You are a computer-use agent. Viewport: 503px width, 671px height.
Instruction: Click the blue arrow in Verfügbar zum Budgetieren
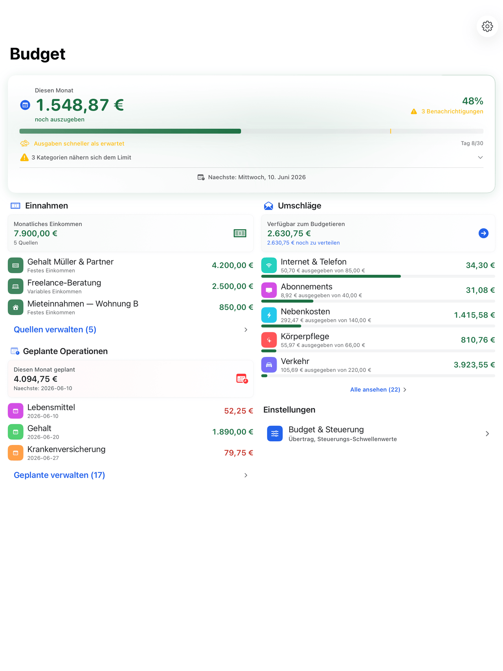[x=483, y=233]
